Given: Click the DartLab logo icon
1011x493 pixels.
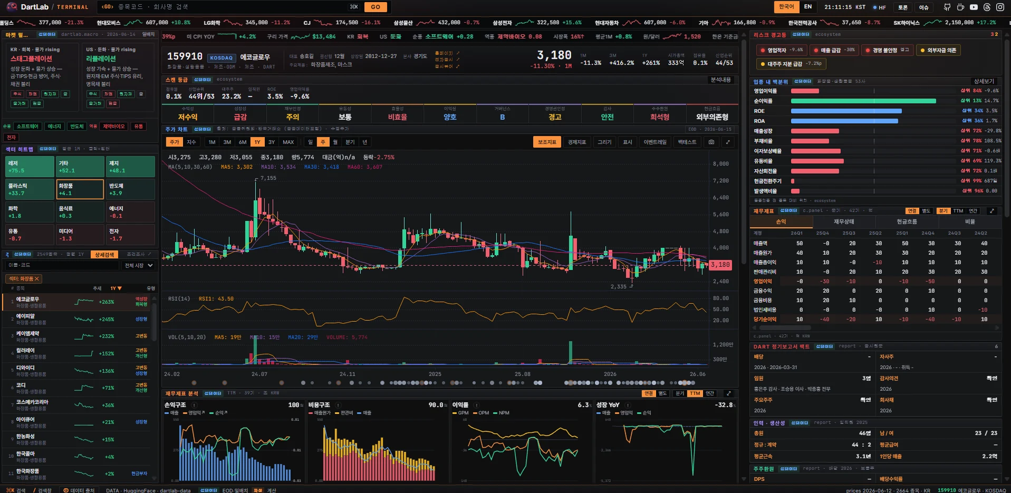Looking at the screenshot, I should (12, 7).
